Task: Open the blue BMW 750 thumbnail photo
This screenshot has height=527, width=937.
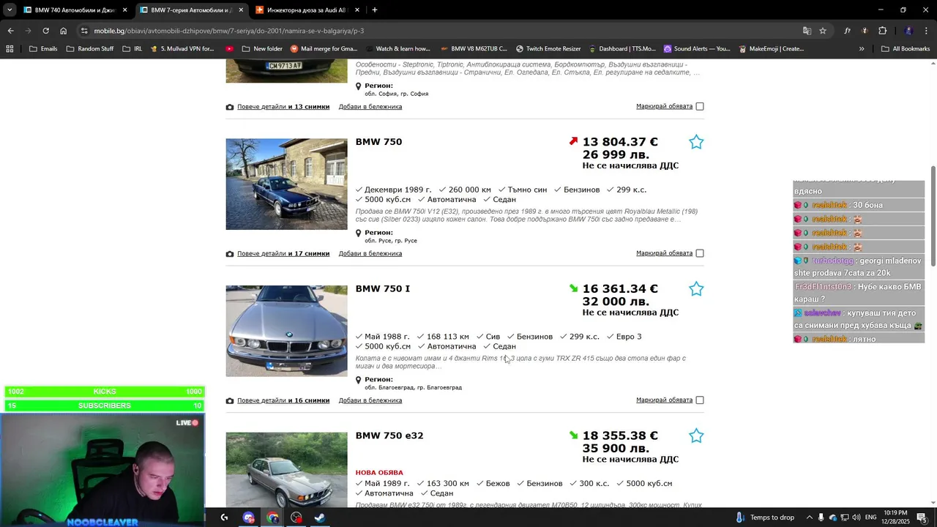Action: pos(286,184)
